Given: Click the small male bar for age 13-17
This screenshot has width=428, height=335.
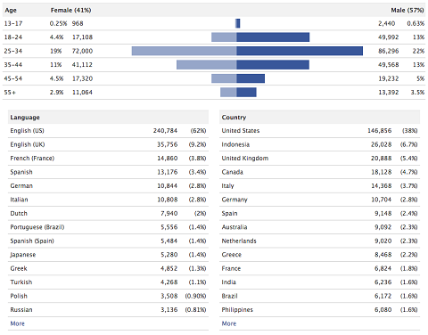Looking at the screenshot, I should [238, 23].
